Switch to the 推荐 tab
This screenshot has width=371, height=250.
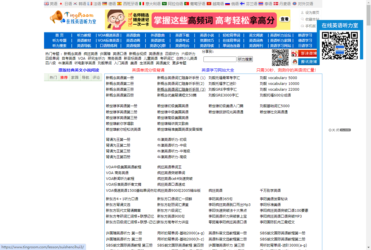point(64,77)
